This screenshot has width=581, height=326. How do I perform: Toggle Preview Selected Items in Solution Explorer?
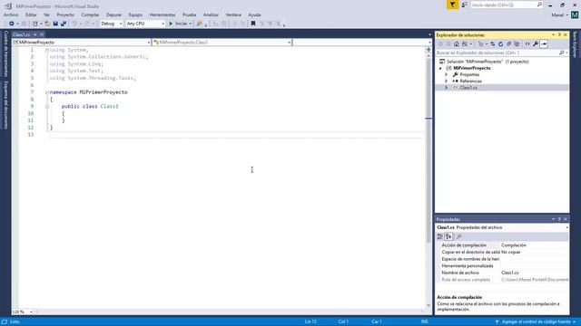(544, 44)
